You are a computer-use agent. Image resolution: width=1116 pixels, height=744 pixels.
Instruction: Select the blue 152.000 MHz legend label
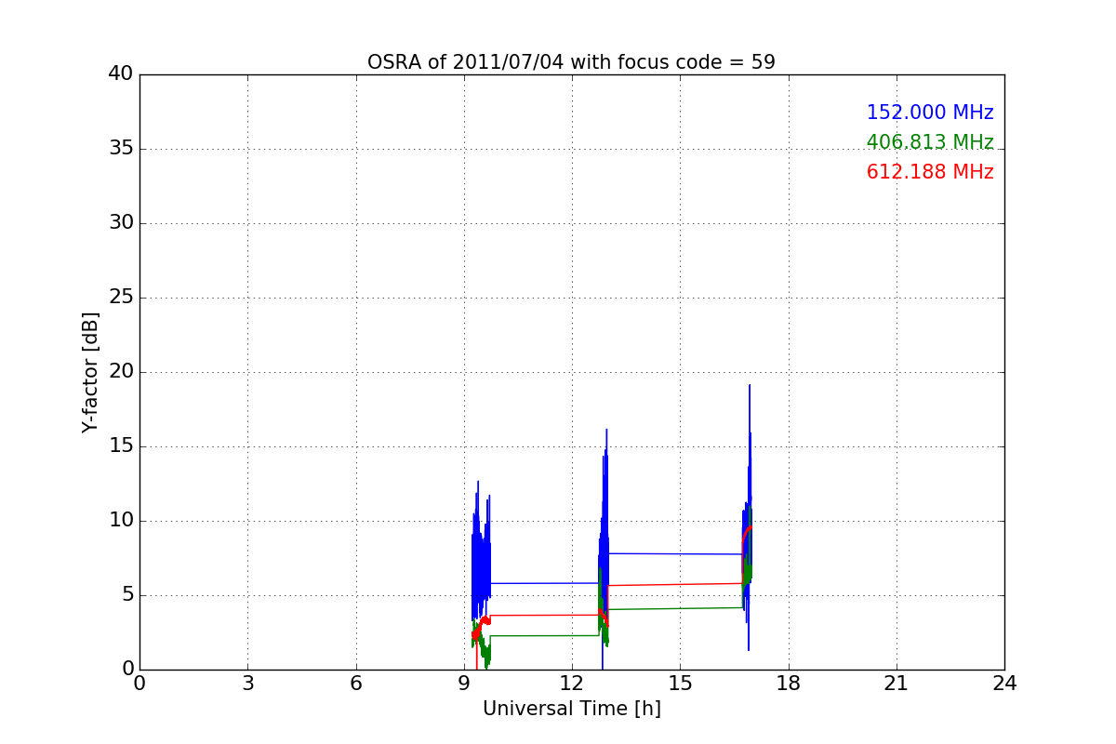[x=930, y=113]
